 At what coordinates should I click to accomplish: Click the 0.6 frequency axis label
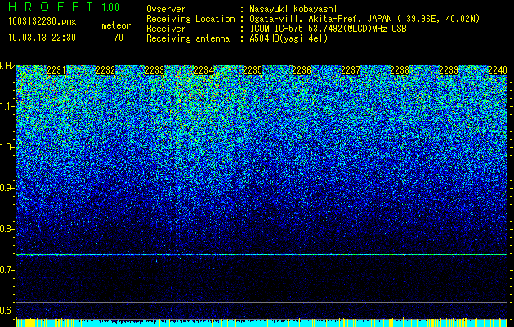click(x=7, y=311)
